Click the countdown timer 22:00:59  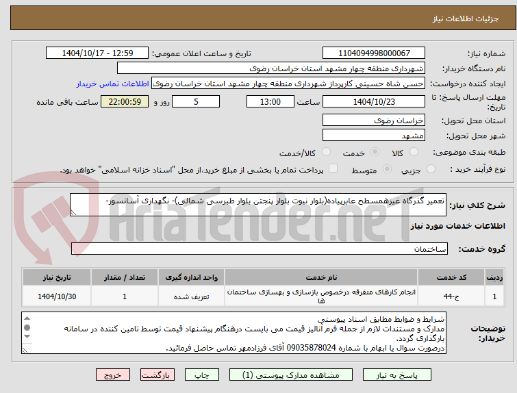[x=125, y=101]
